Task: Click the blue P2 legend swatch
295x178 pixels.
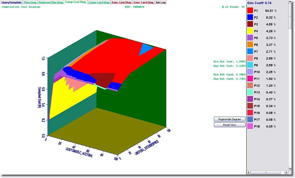Action: pos(250,18)
